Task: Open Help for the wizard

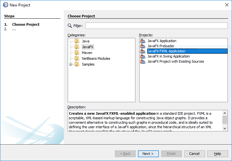Action: 217,154
